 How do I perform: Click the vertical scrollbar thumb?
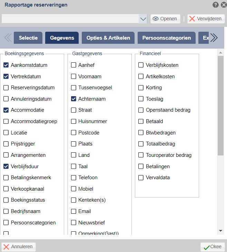tap(220, 105)
